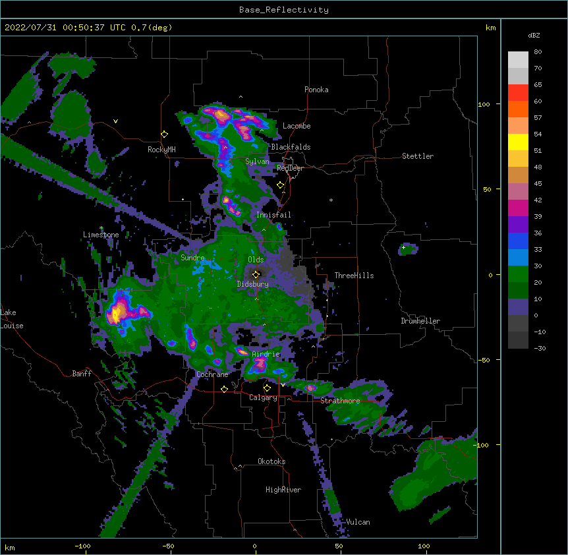Select the light gray swatch below 80
This screenshot has width=568, height=555.
[518, 60]
